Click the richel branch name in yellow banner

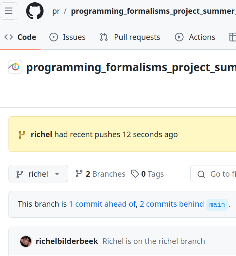(x=42, y=135)
